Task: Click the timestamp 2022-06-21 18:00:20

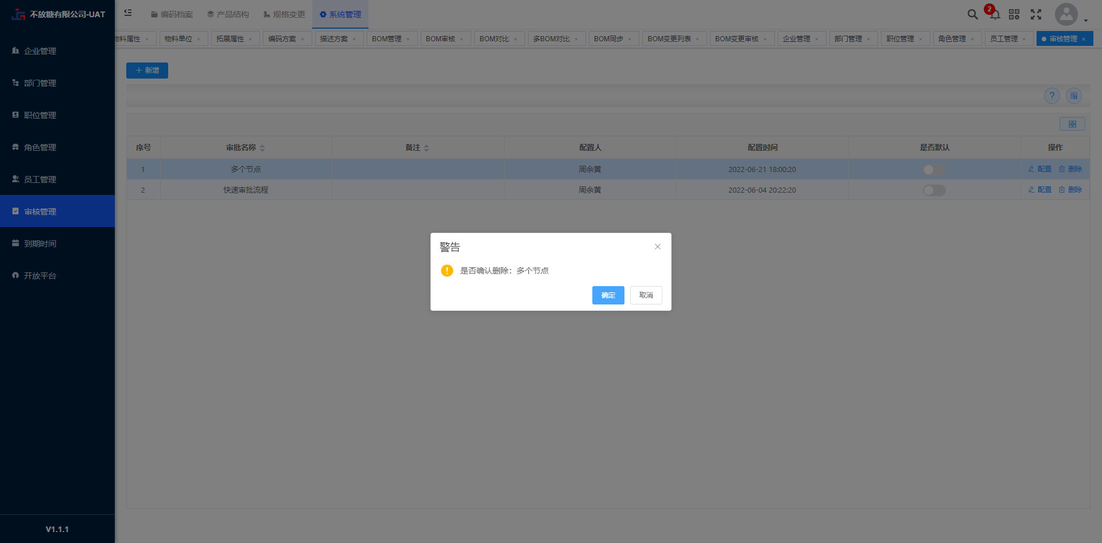Action: coord(762,170)
